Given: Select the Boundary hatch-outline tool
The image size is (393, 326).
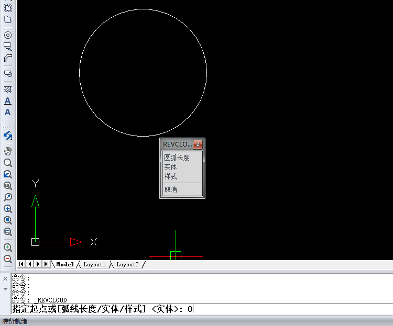Looking at the screenshot, I should (x=8, y=8).
